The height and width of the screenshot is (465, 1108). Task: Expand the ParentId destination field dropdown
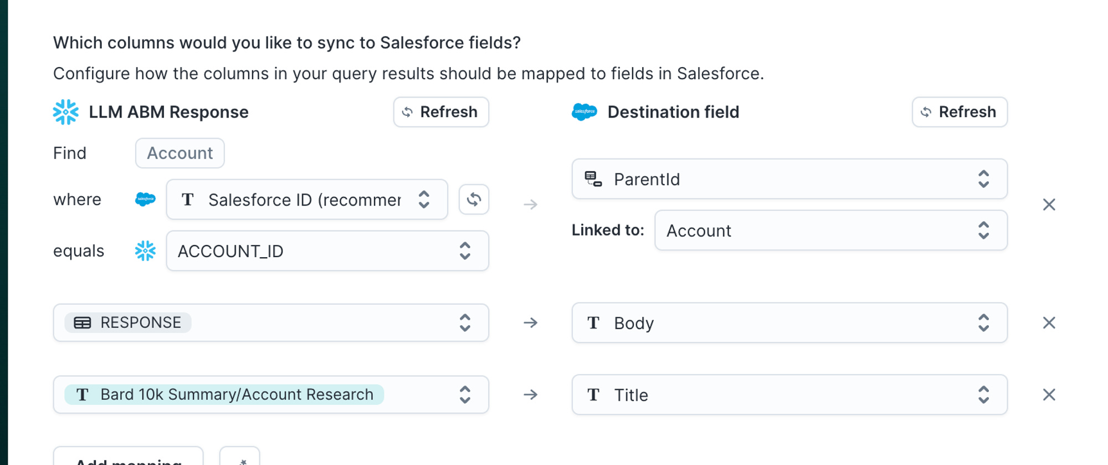789,179
